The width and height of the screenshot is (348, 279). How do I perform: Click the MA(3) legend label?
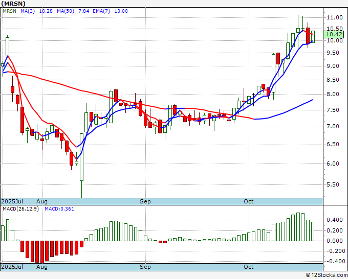pyautogui.click(x=28, y=11)
